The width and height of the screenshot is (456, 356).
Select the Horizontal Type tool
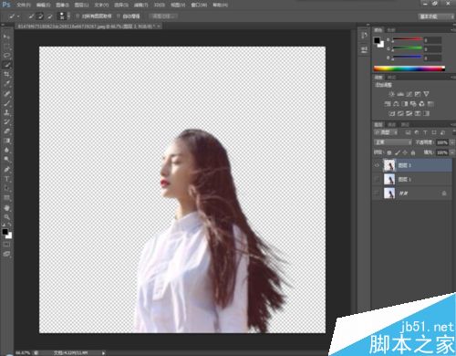click(x=6, y=179)
